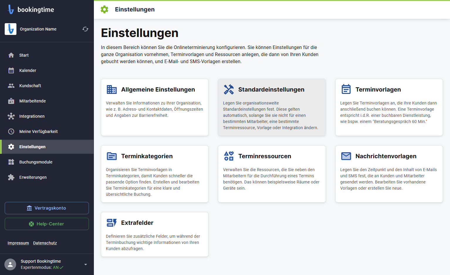
Task: Open the Start menu item
Action: point(47,55)
